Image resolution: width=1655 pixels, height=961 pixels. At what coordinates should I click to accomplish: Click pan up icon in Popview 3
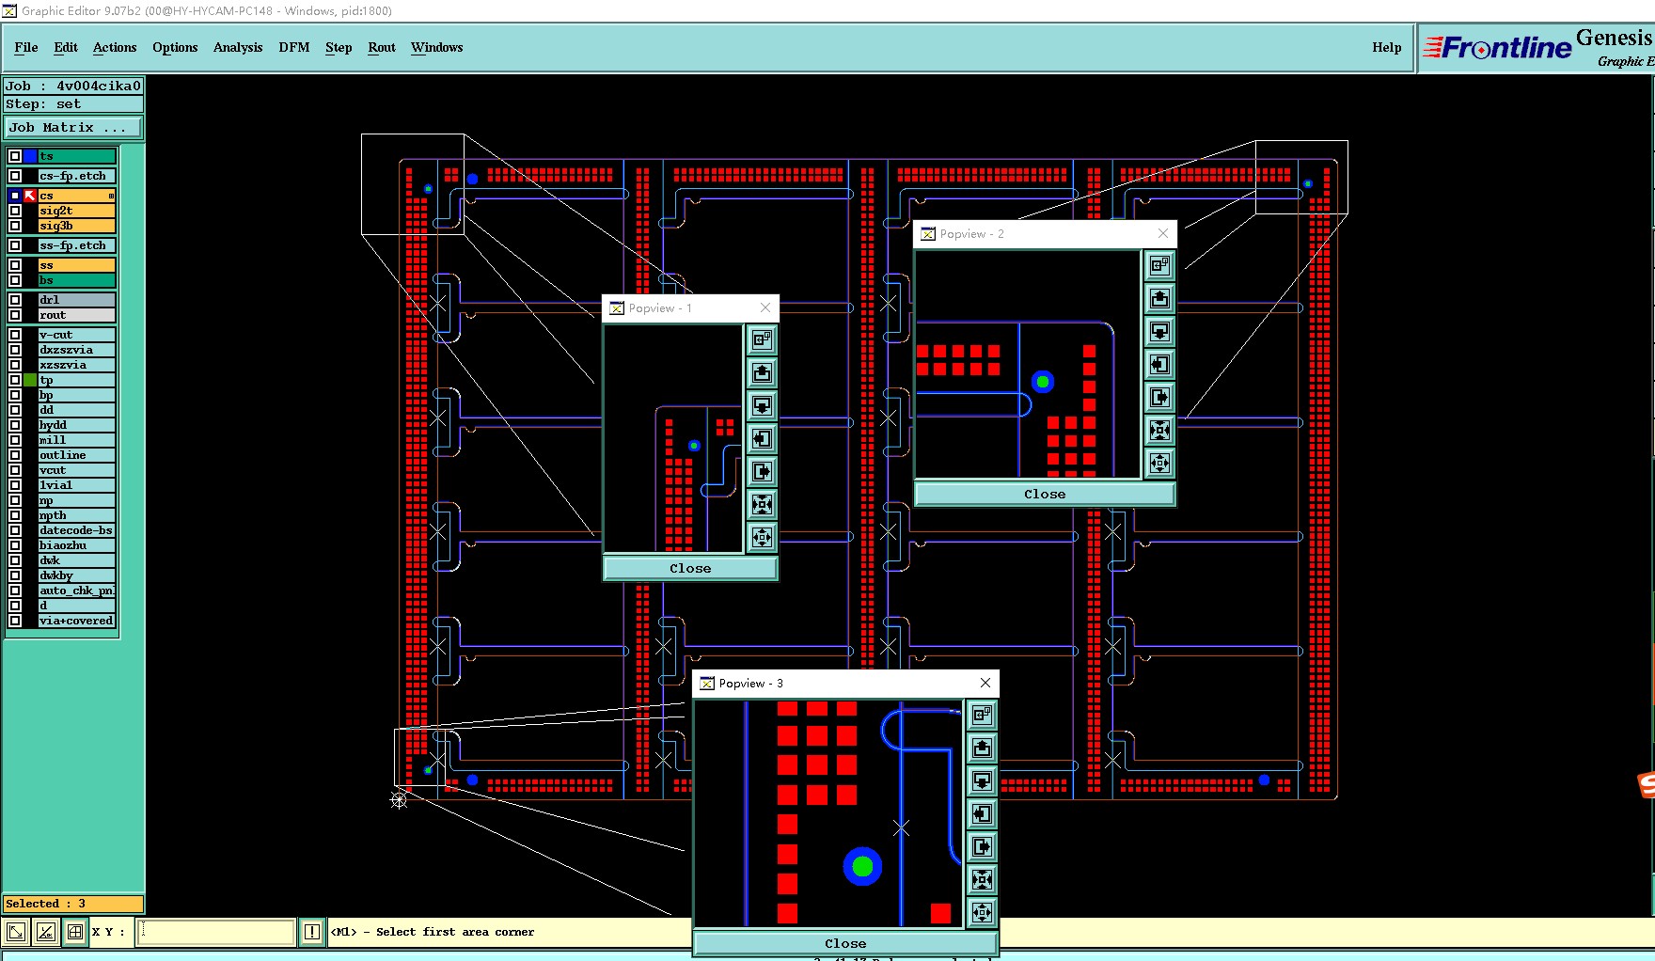coord(982,748)
